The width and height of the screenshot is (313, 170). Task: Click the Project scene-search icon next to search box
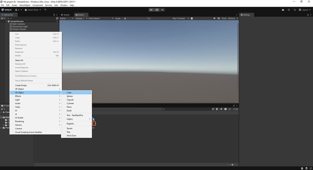point(213,109)
